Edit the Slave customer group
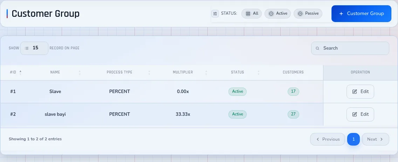 click(360, 92)
